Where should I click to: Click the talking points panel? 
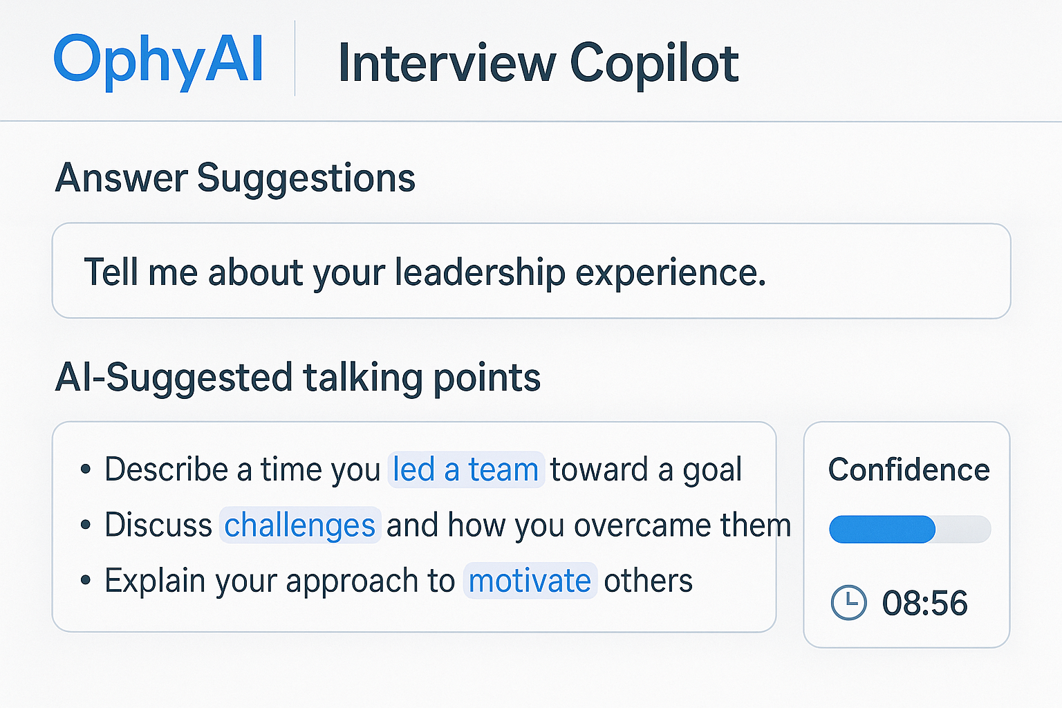[414, 525]
